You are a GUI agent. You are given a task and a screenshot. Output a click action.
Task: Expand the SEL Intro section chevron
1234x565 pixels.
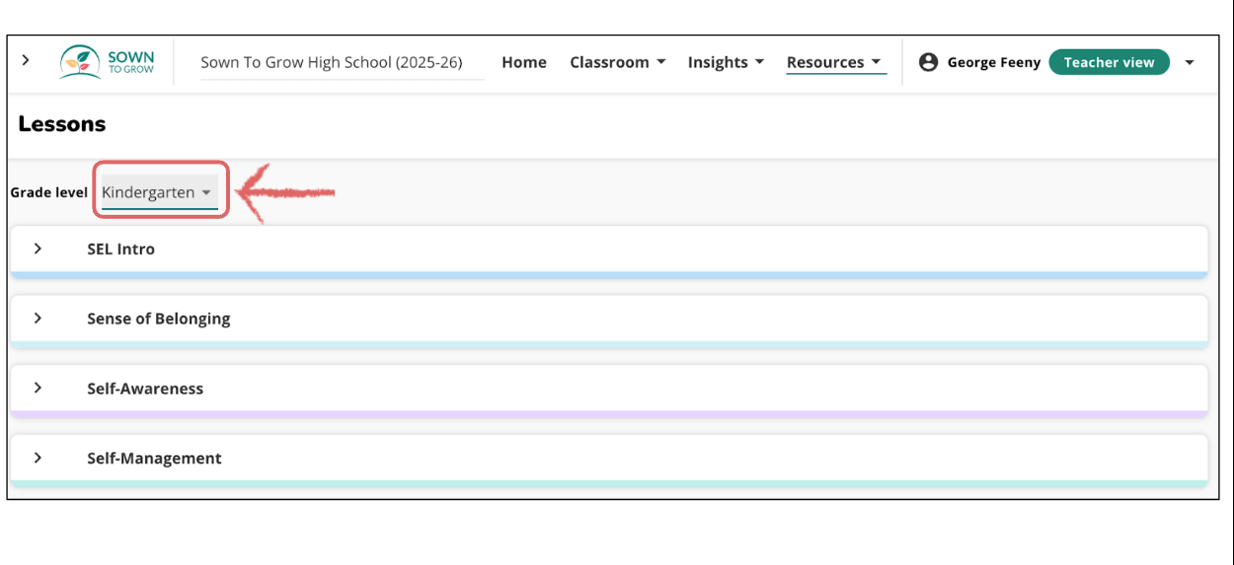click(38, 248)
